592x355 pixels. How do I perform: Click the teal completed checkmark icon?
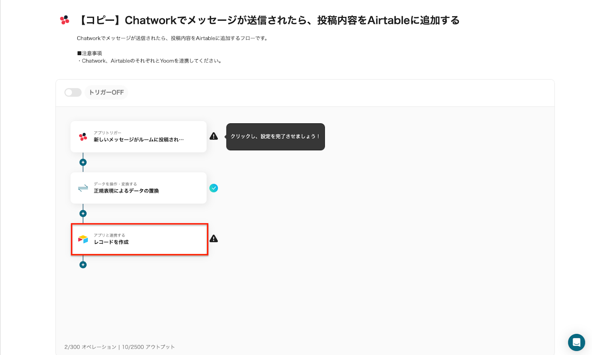(214, 188)
